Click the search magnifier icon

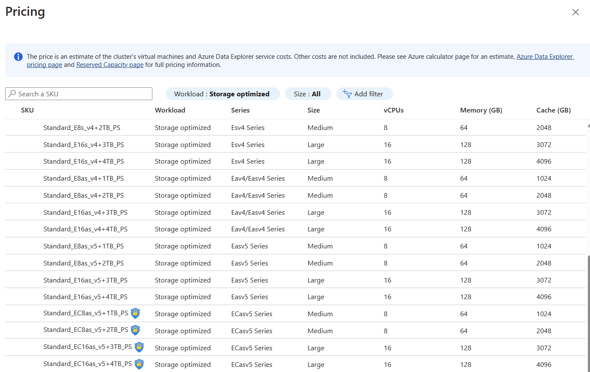coord(12,94)
